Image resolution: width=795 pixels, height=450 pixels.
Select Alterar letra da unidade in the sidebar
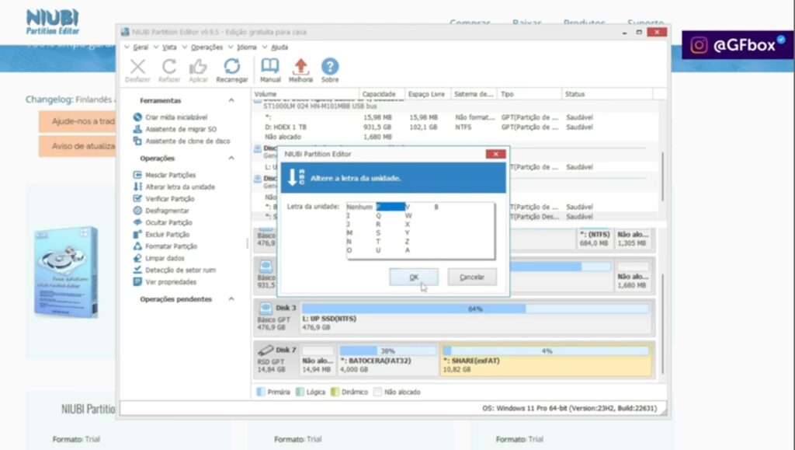pyautogui.click(x=174, y=187)
